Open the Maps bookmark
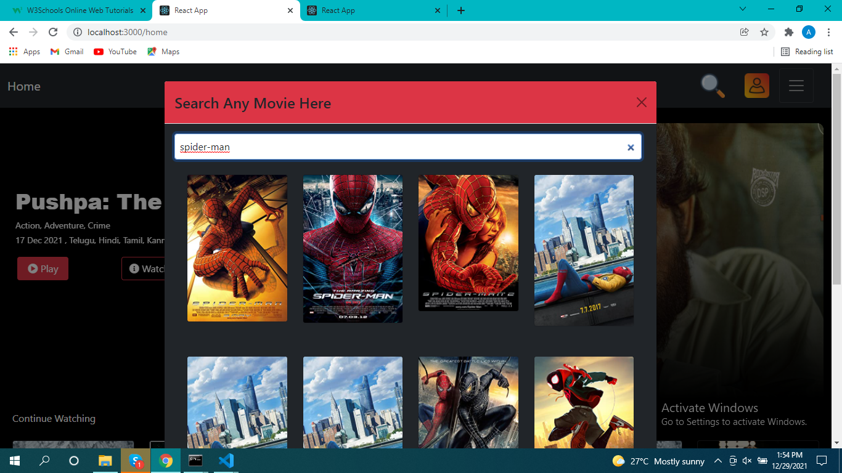This screenshot has height=473, width=842. pyautogui.click(x=163, y=52)
